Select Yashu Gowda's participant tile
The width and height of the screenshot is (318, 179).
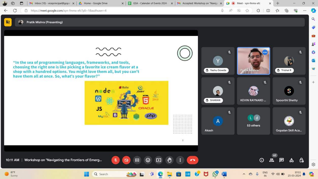tap(218, 61)
